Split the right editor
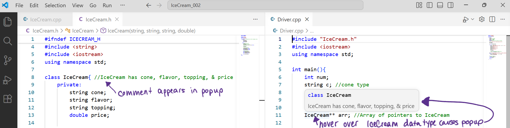This screenshot has height=128, width=510. tap(492, 19)
